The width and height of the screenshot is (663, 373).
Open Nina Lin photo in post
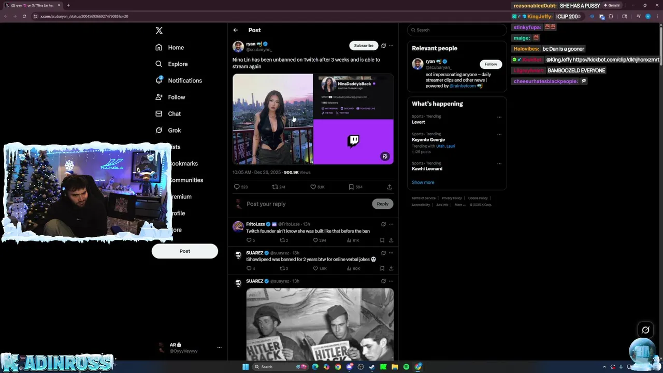tap(272, 119)
